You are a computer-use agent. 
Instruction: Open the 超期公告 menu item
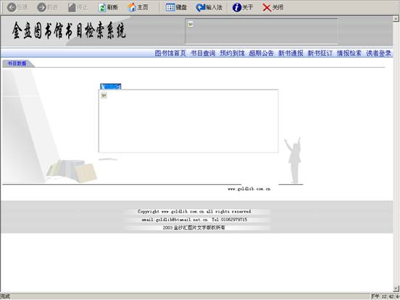click(x=261, y=53)
